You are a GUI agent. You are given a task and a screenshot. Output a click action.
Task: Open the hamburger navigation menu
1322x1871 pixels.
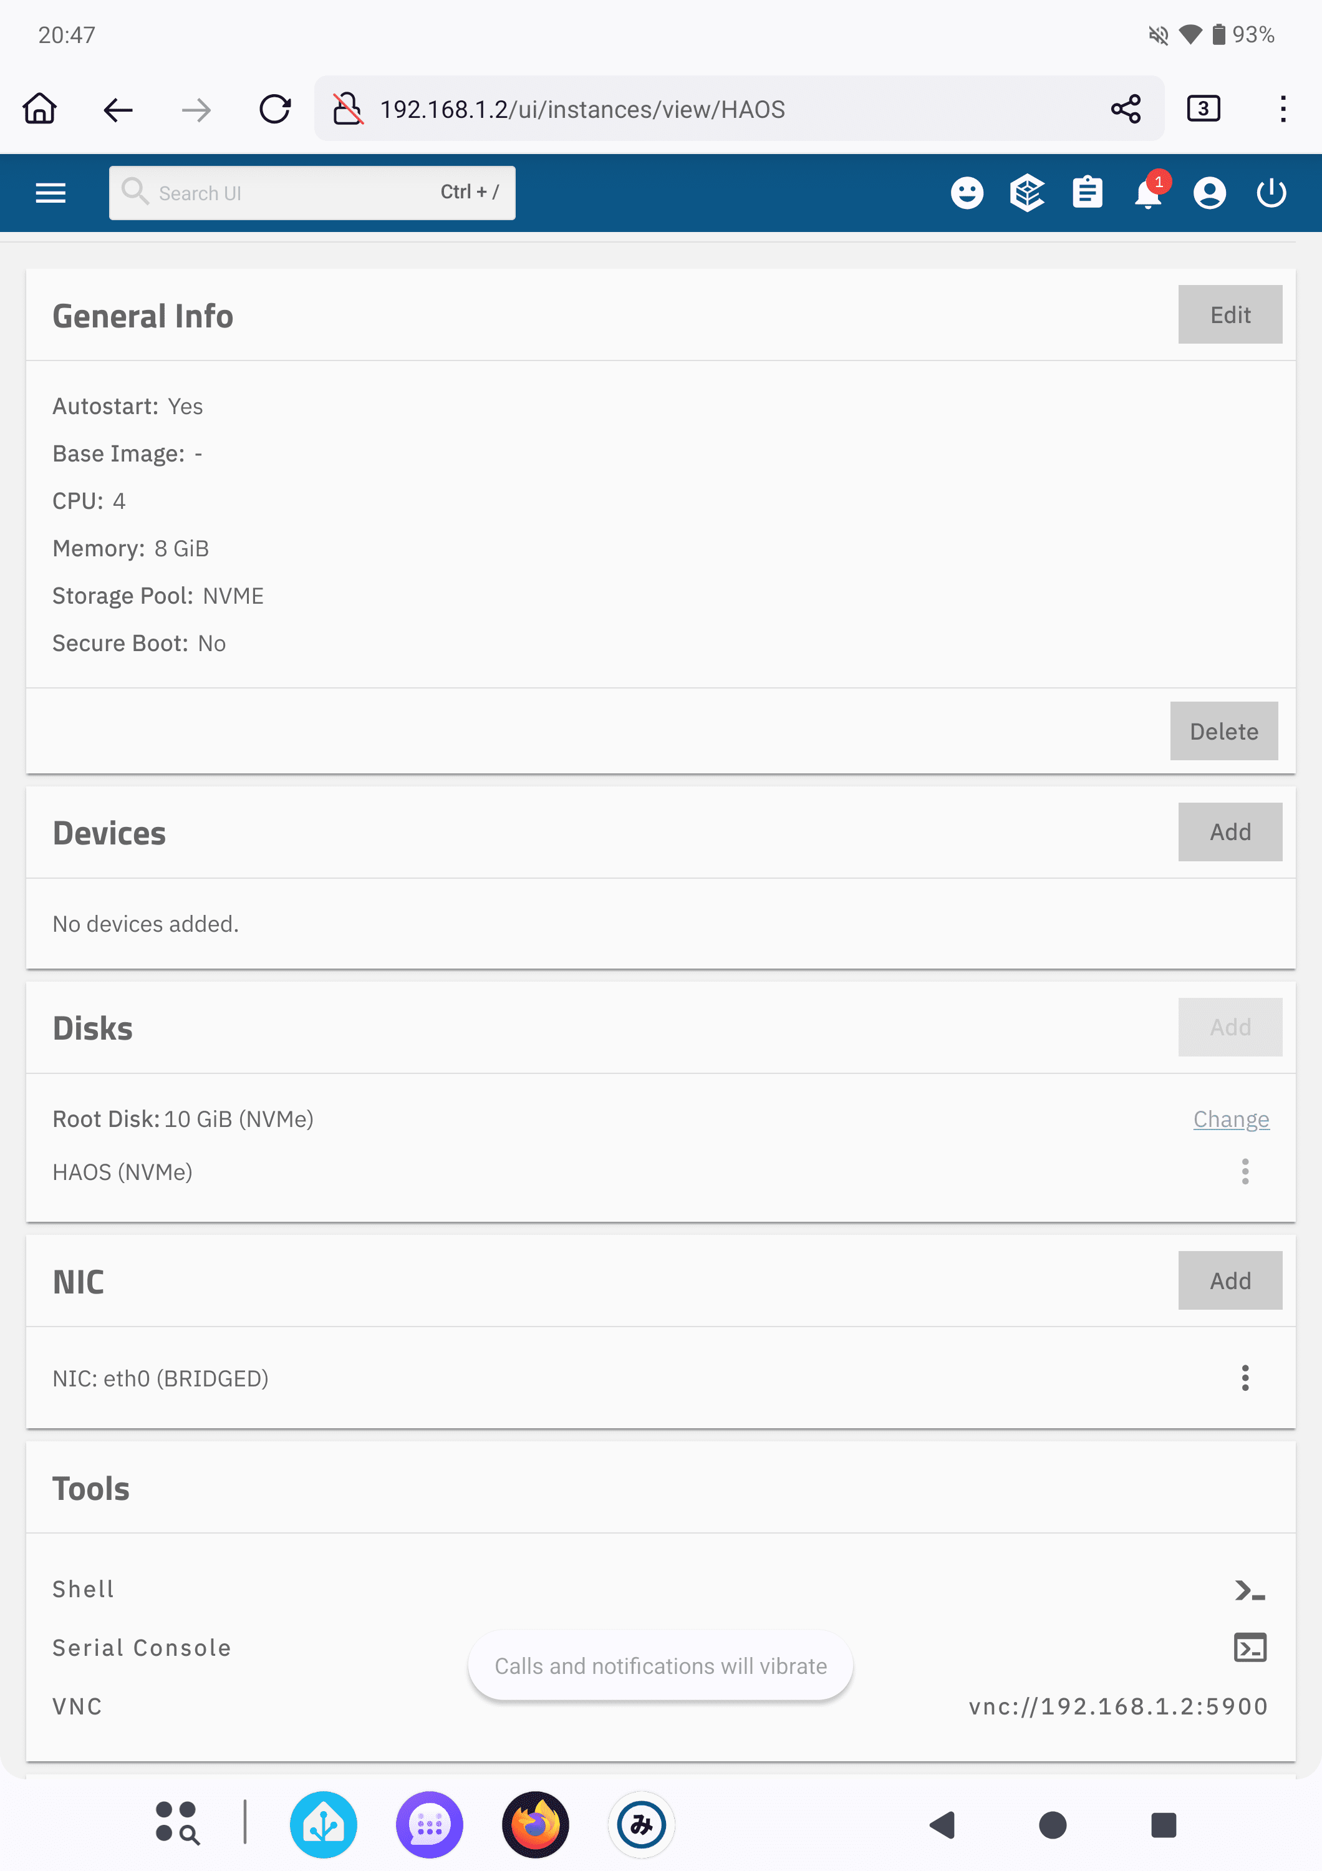pos(51,193)
